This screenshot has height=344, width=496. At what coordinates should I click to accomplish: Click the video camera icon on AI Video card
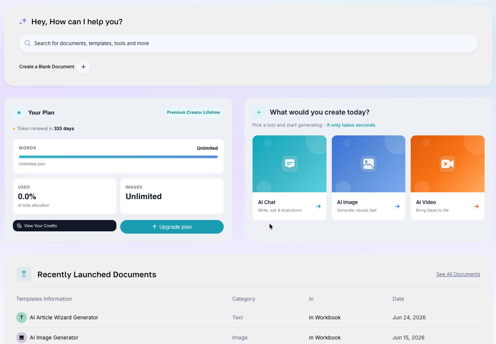click(x=447, y=164)
